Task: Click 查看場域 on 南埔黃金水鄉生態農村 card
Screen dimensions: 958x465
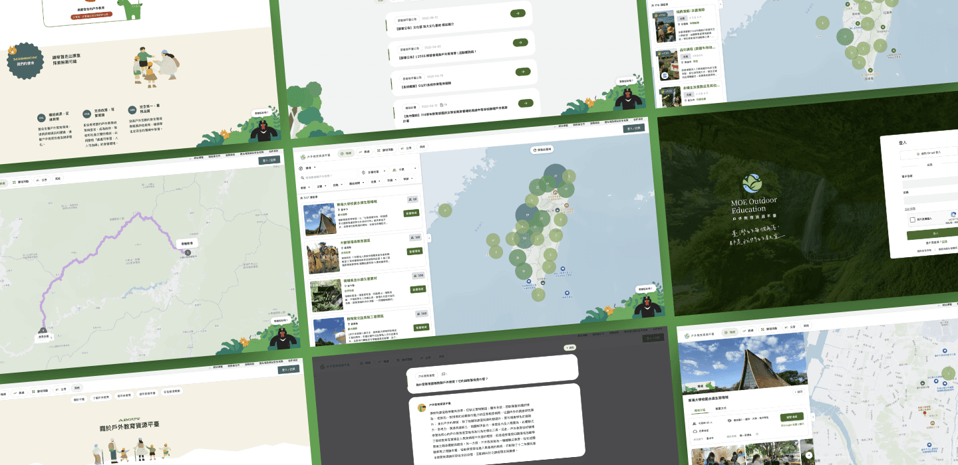Action: pos(418,289)
